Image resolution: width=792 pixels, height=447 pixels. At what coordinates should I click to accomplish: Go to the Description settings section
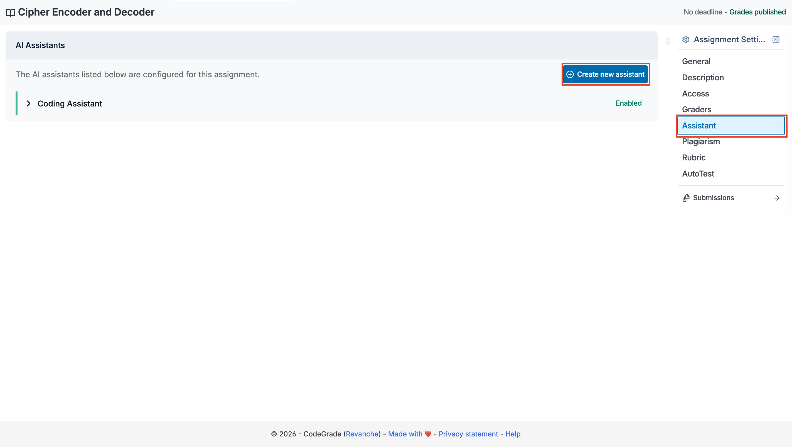pos(703,77)
